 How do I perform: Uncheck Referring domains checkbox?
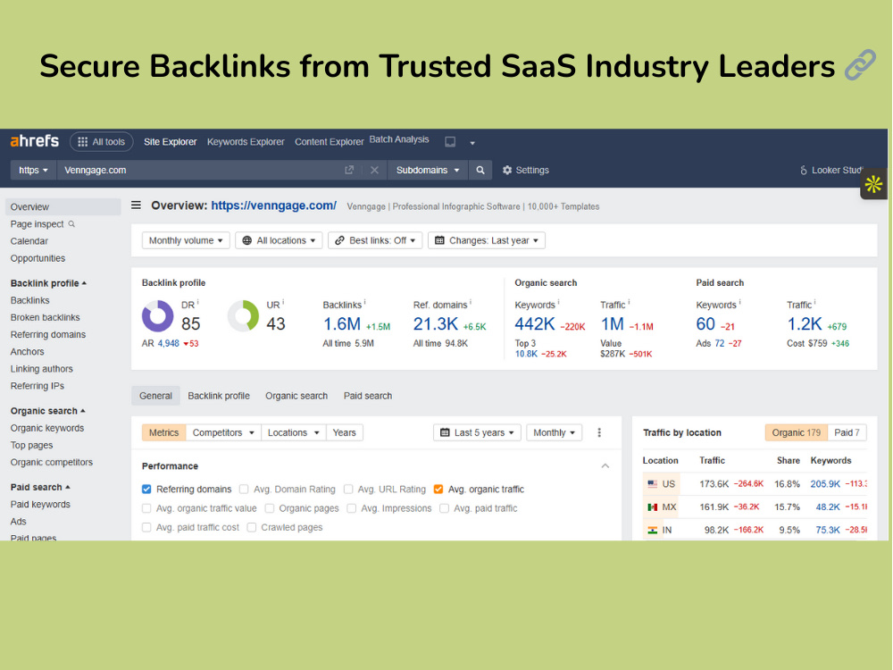[x=146, y=490]
